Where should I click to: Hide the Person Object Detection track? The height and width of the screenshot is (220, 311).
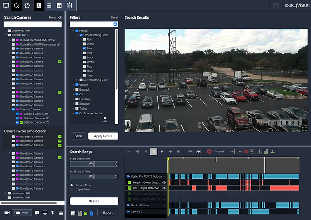coord(164,182)
